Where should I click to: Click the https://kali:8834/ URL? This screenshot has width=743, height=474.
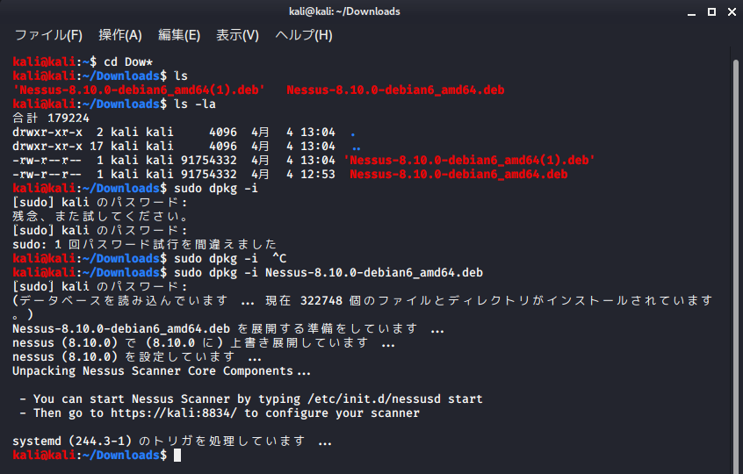pyautogui.click(x=174, y=413)
